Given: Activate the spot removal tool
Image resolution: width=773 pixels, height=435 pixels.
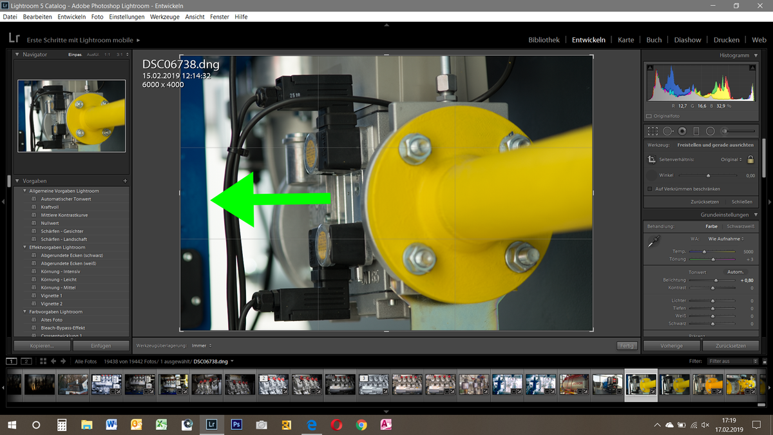Looking at the screenshot, I should pos(667,131).
